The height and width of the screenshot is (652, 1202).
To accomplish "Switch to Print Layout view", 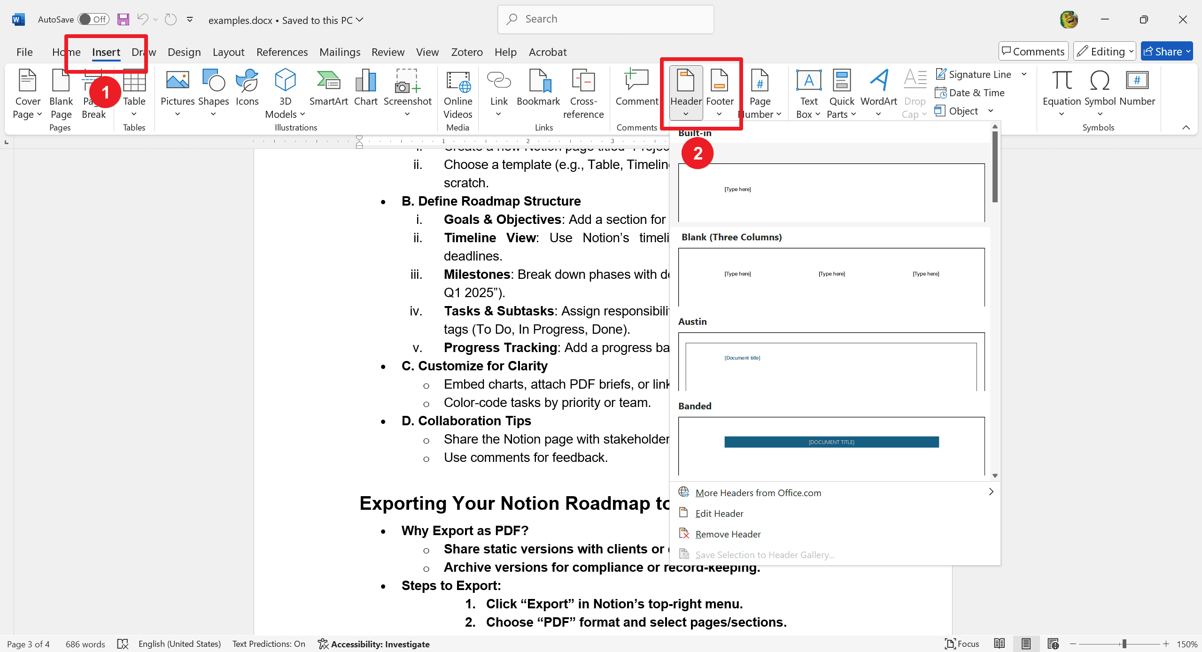I will point(1026,644).
